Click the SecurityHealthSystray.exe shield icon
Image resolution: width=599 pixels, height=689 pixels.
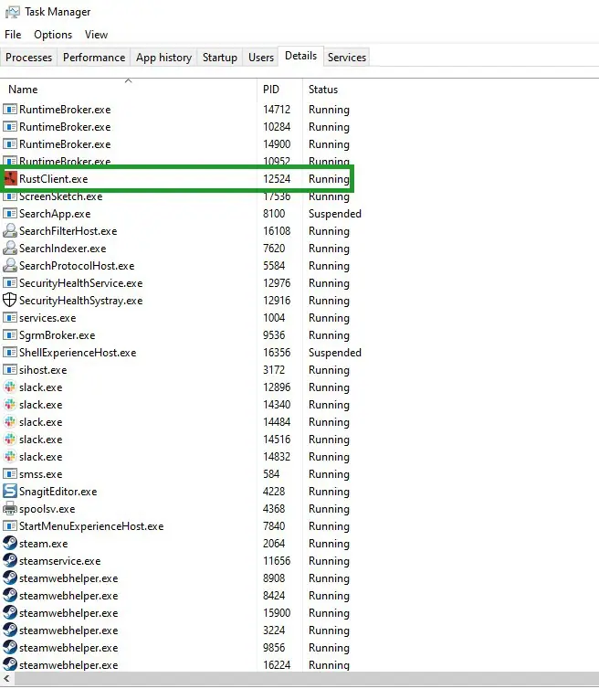10,300
